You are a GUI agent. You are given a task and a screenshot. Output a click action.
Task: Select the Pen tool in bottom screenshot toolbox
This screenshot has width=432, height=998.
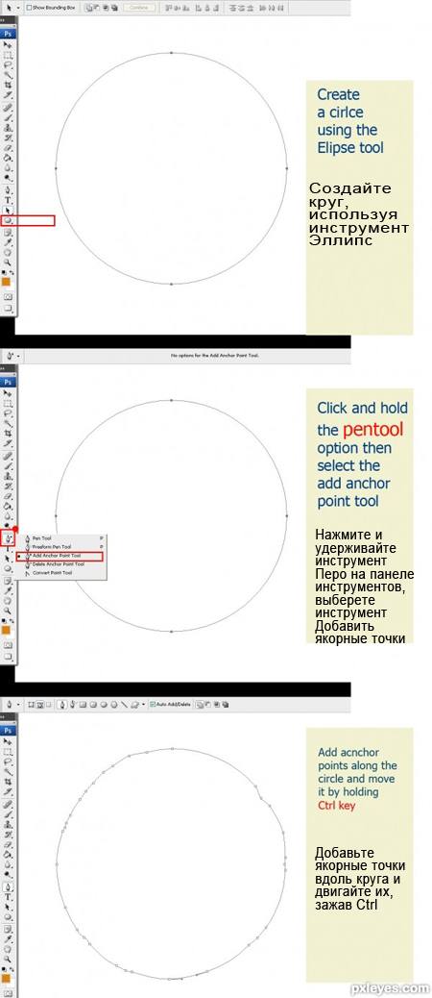click(x=9, y=887)
